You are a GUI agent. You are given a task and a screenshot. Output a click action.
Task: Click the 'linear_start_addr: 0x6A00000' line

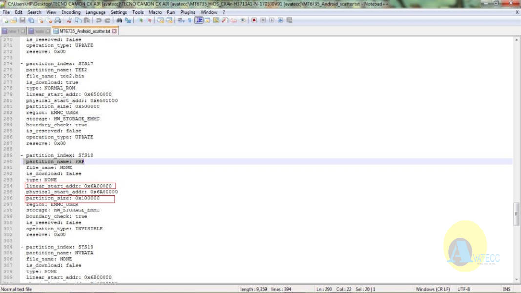(x=70, y=186)
